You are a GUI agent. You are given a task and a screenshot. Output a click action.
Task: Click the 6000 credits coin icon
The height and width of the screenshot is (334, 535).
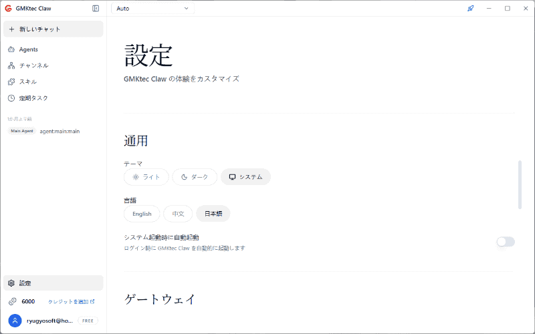click(x=12, y=301)
